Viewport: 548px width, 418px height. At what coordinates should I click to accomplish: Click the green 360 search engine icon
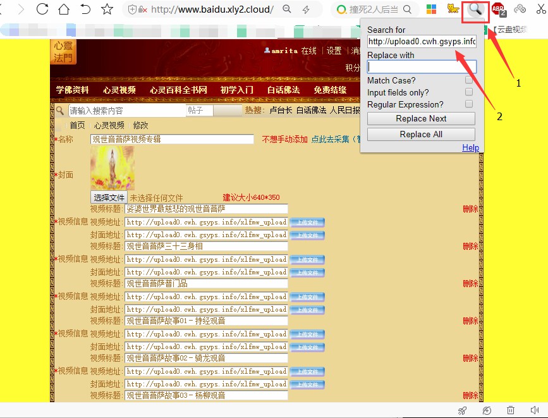point(341,9)
